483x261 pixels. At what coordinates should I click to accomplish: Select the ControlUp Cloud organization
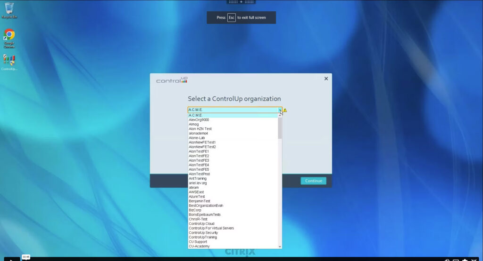pyautogui.click(x=201, y=224)
